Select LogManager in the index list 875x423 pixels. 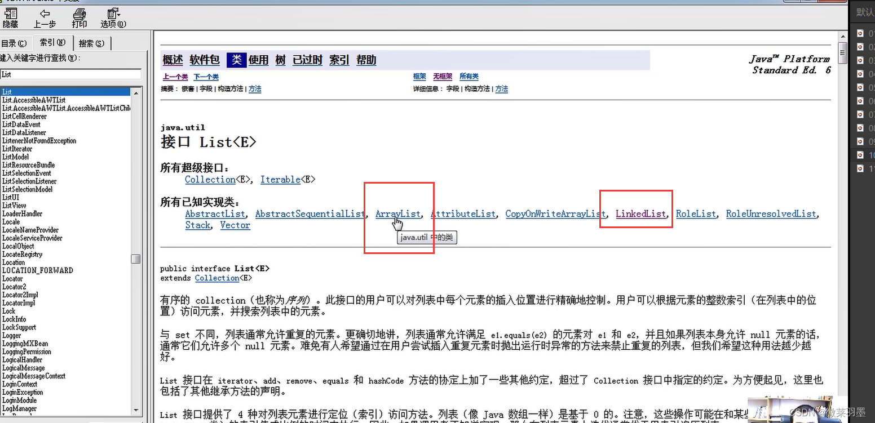[x=19, y=408]
